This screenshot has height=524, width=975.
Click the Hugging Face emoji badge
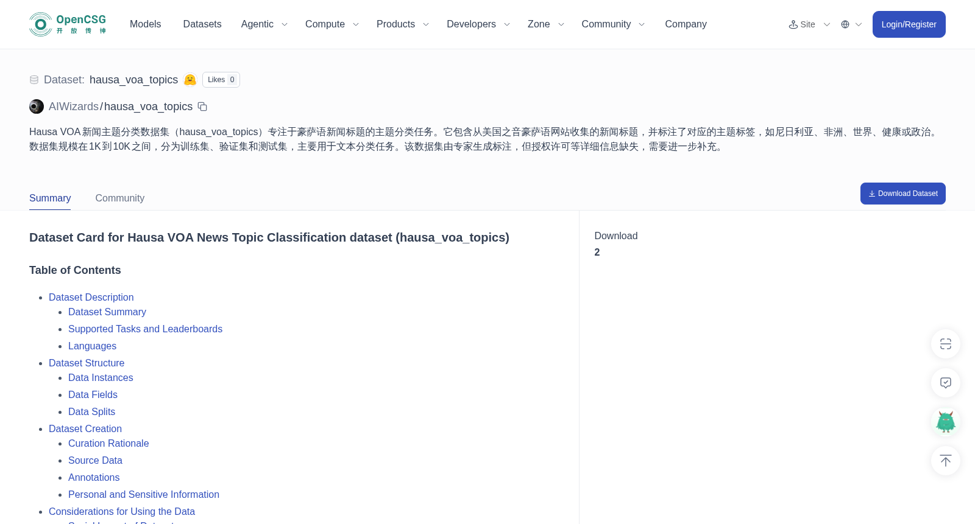(x=190, y=80)
